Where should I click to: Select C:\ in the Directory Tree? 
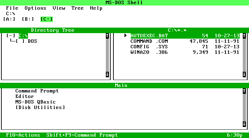click(x=23, y=36)
